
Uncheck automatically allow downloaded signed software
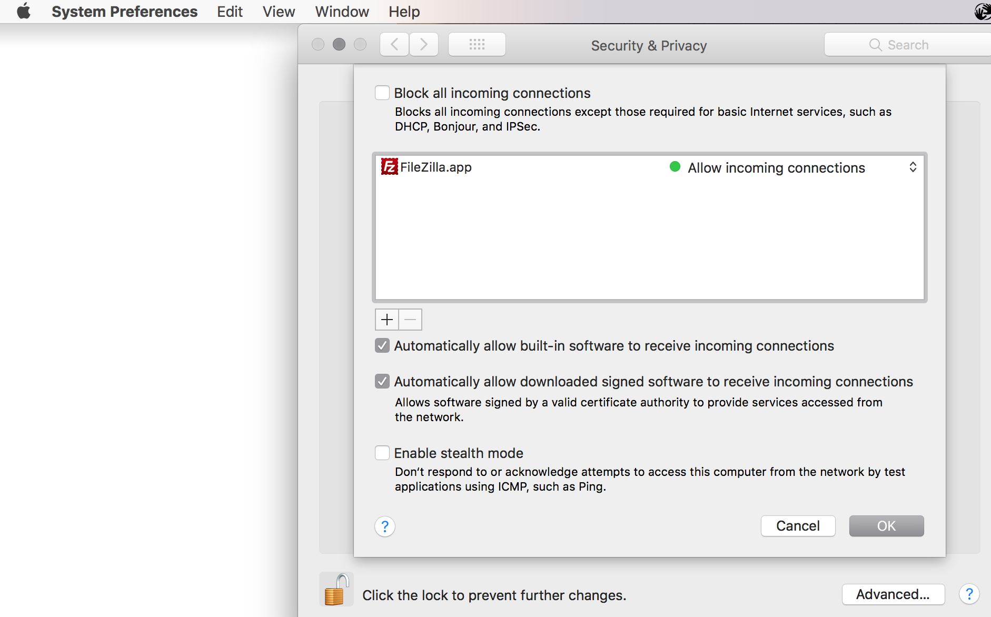(x=382, y=382)
